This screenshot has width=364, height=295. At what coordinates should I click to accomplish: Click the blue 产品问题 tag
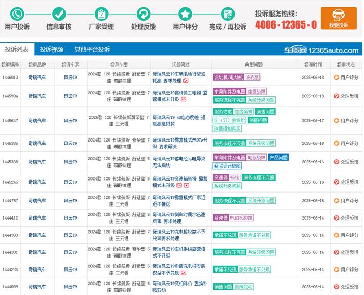click(278, 158)
